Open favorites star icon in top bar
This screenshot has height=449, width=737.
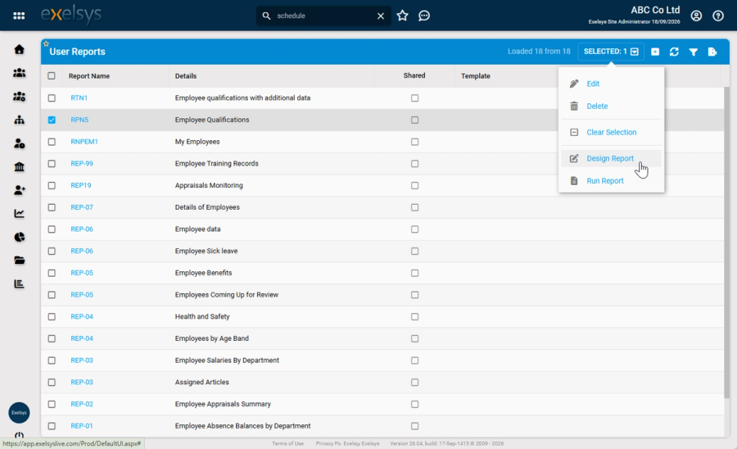402,16
